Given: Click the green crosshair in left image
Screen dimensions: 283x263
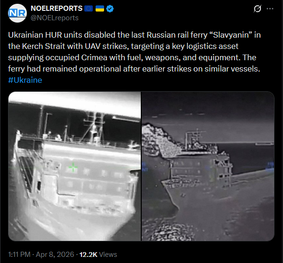Looking at the screenshot, I should [x=73, y=167].
